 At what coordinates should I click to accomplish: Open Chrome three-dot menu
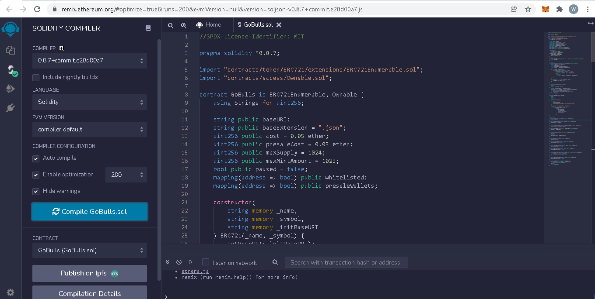[x=587, y=9]
